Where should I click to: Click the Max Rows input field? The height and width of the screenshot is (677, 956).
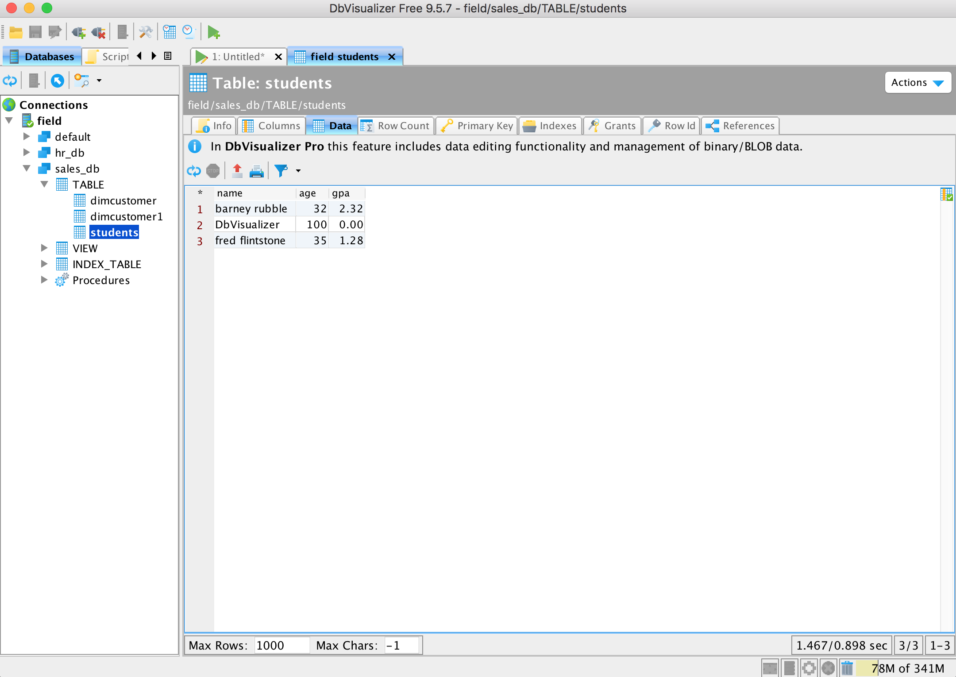click(281, 646)
